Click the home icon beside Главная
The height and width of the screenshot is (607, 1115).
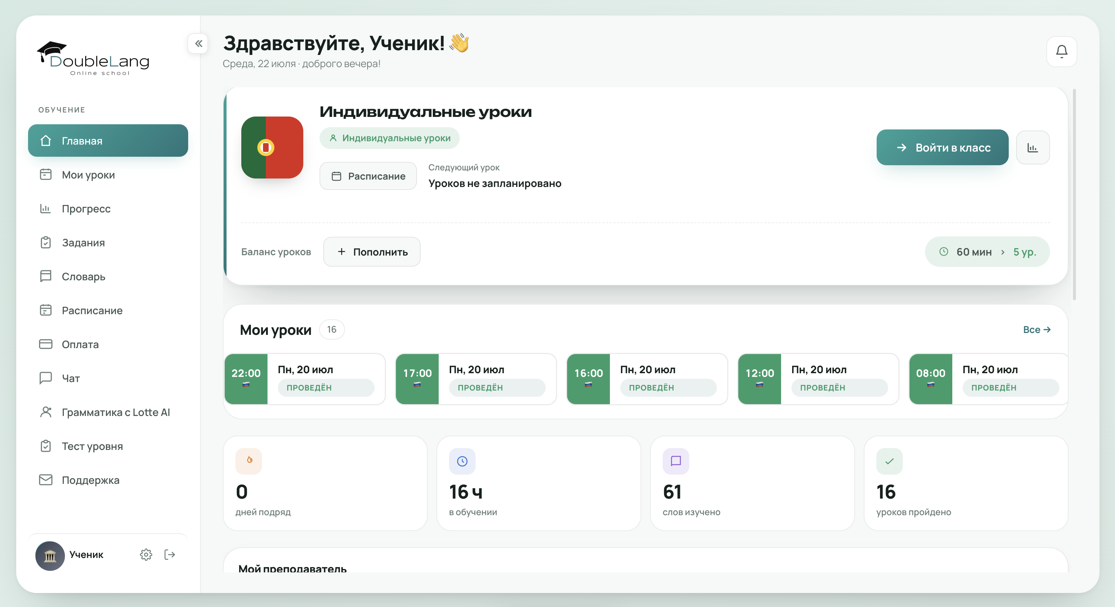pos(45,141)
